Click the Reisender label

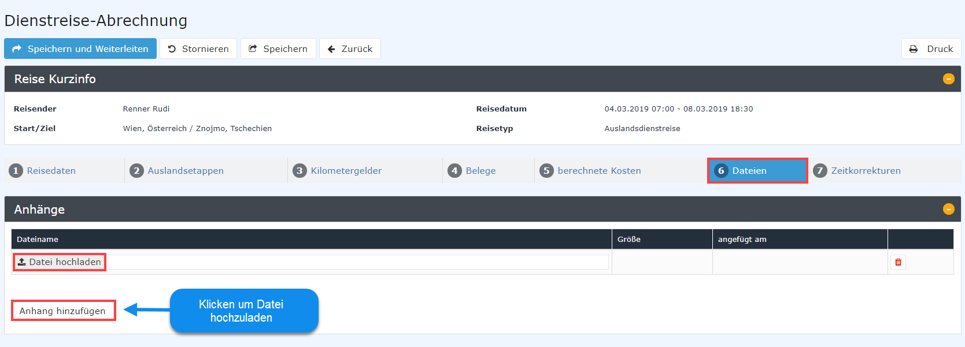(35, 109)
